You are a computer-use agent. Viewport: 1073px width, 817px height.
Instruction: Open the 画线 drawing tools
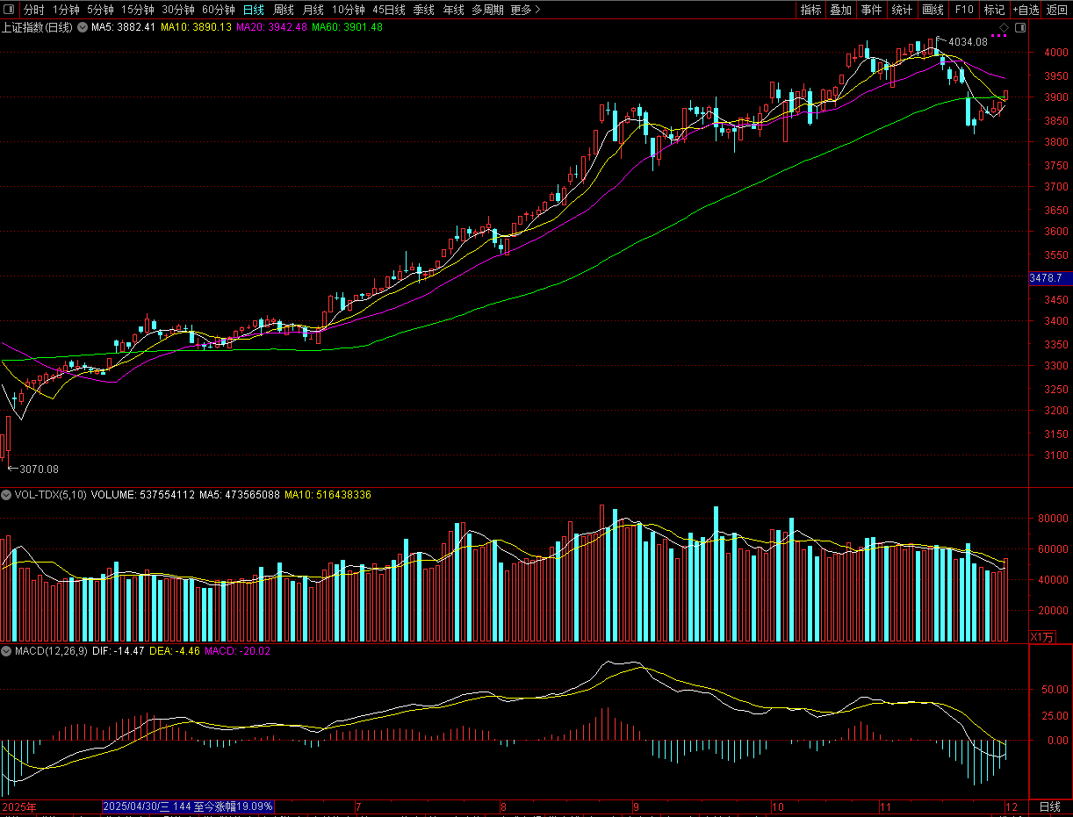click(933, 10)
